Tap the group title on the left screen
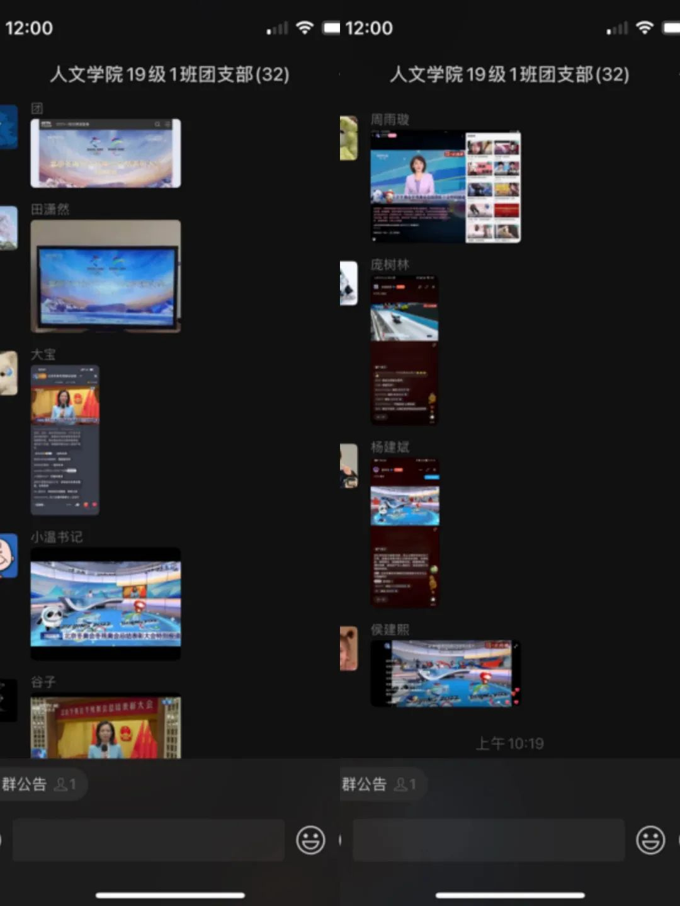Viewport: 680px width, 906px height. (x=169, y=74)
